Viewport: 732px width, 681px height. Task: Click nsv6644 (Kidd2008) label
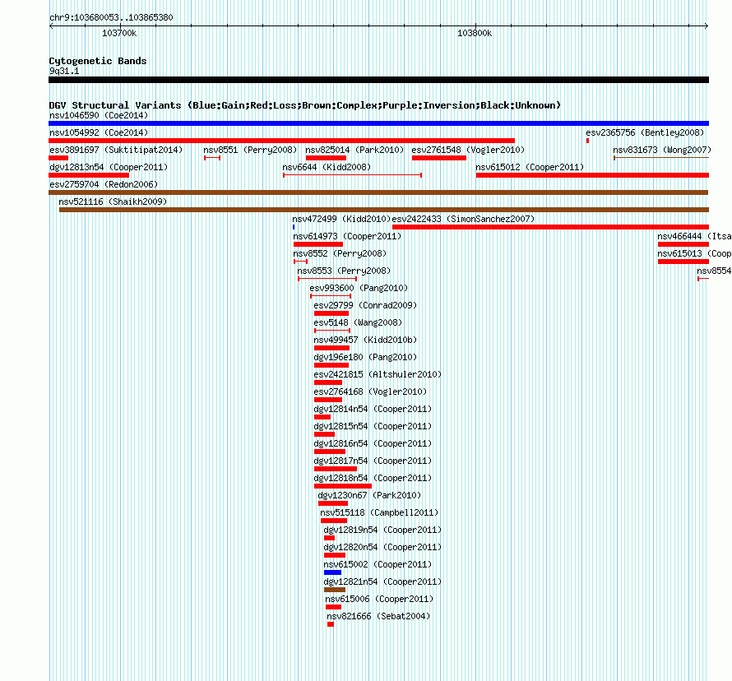[x=327, y=167]
